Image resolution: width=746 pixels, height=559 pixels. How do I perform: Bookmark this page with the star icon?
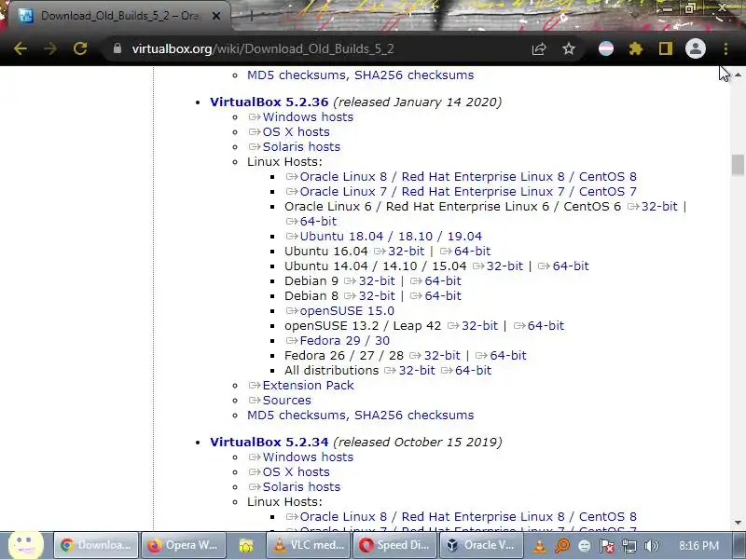tap(569, 48)
